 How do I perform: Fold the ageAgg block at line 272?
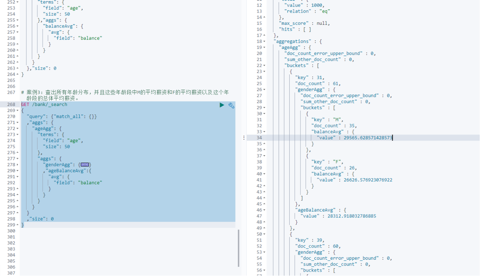[x=18, y=129]
